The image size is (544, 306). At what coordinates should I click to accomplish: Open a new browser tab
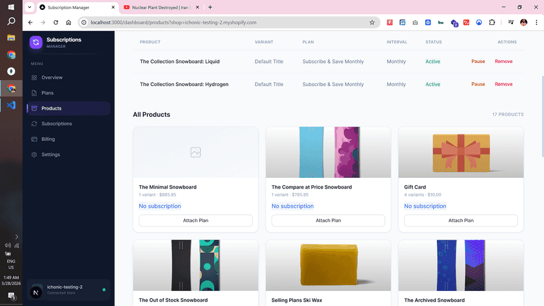pos(210,7)
